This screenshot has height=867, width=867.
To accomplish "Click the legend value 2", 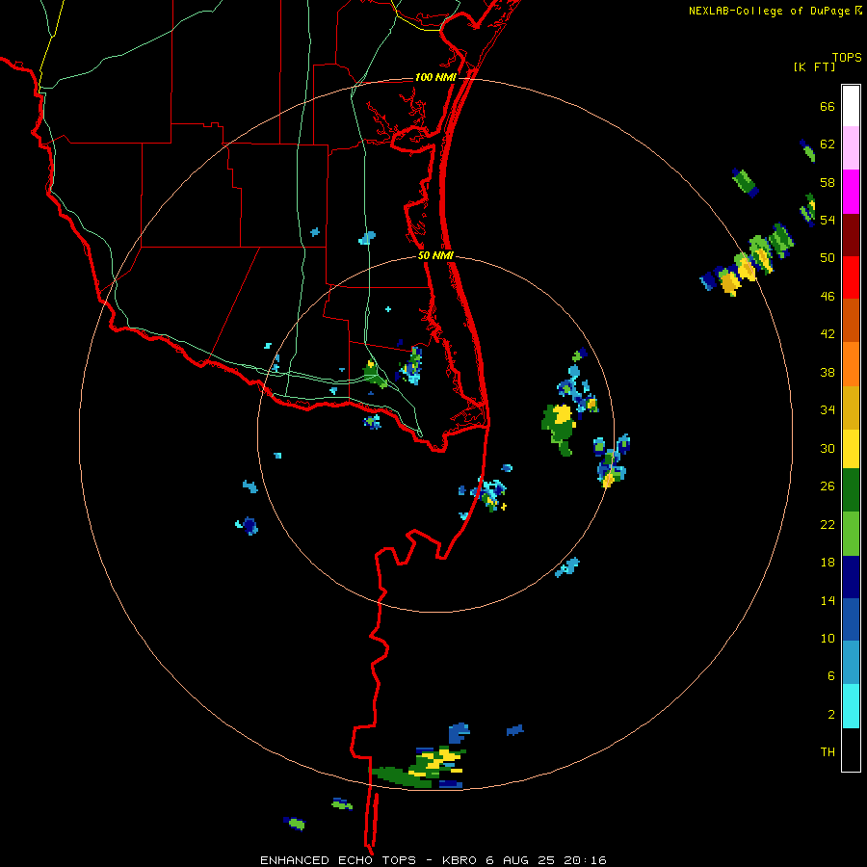I will (x=831, y=715).
